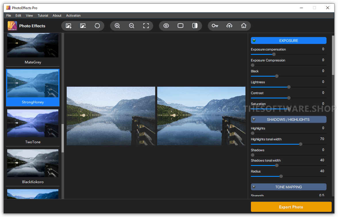Viewport: 338px width, 217px height.
Task: Toggle the split compare view icon
Action: [x=195, y=26]
